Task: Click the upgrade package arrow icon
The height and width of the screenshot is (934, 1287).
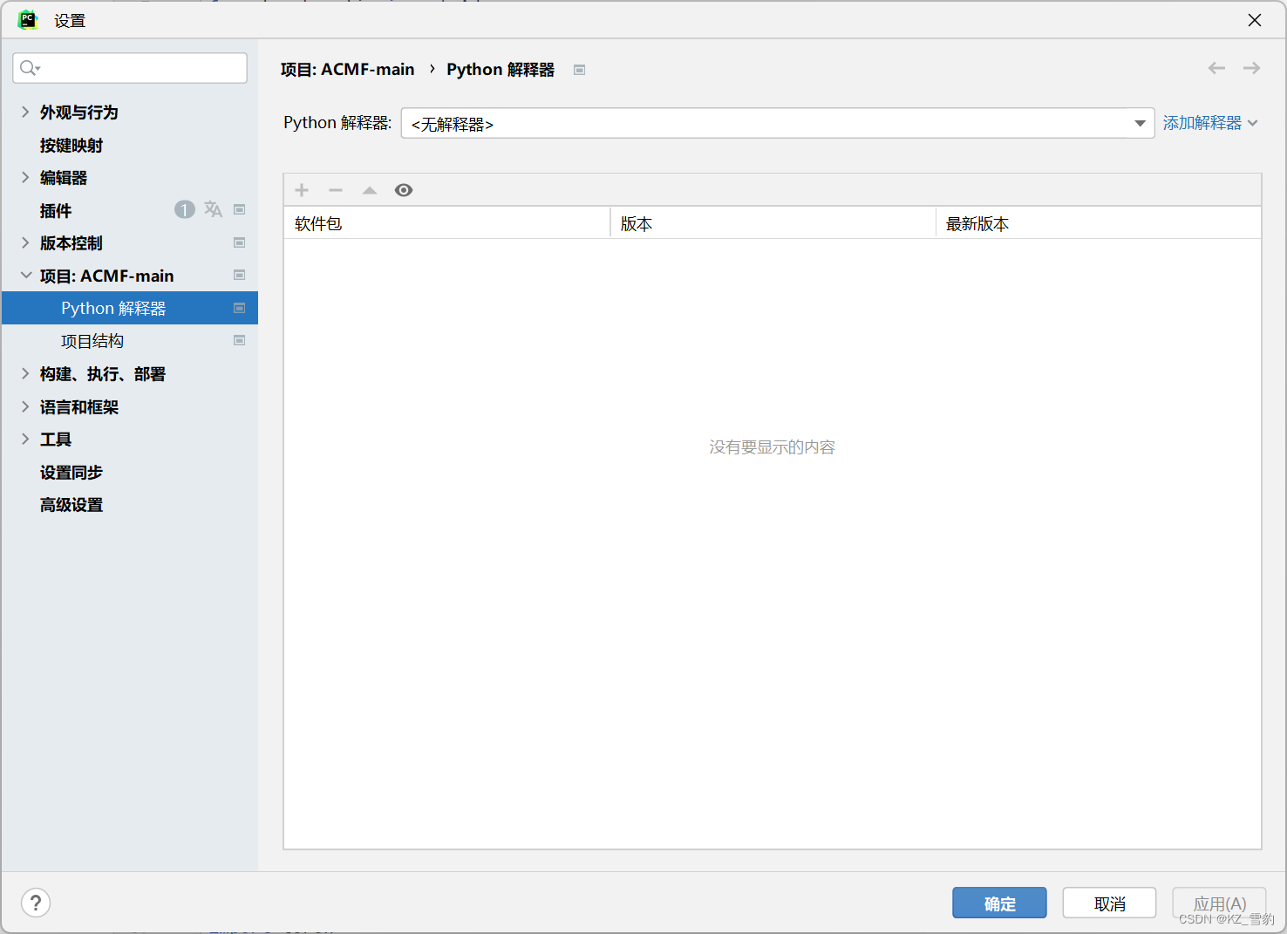Action: (x=370, y=190)
